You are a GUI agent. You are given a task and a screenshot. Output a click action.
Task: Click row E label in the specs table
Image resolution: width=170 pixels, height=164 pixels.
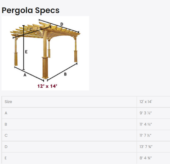[x=6, y=158]
